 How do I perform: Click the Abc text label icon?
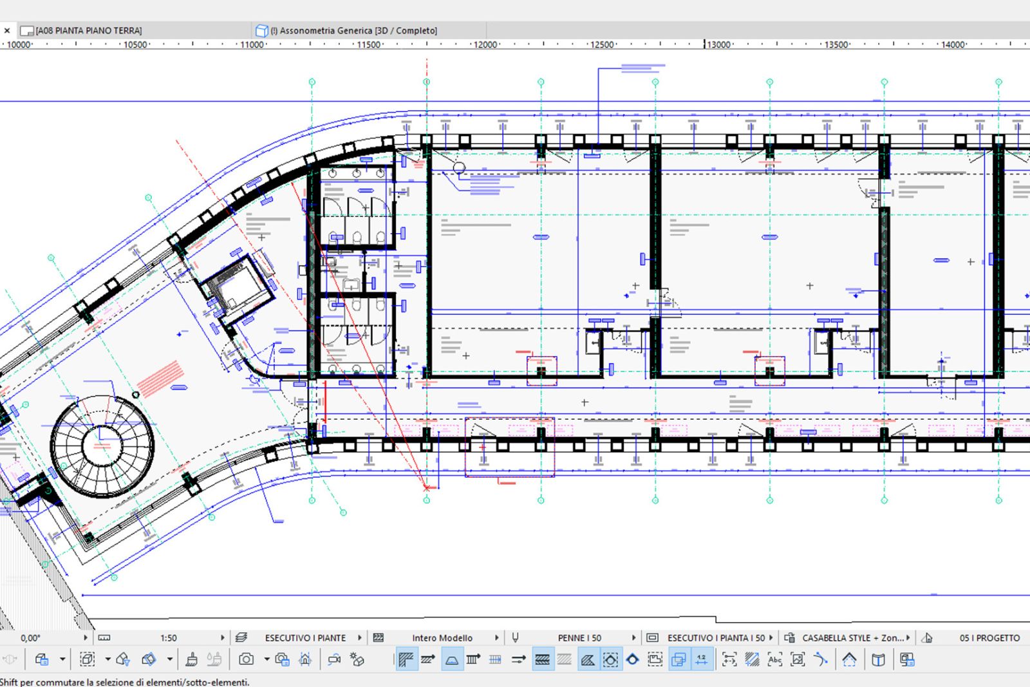click(x=774, y=659)
